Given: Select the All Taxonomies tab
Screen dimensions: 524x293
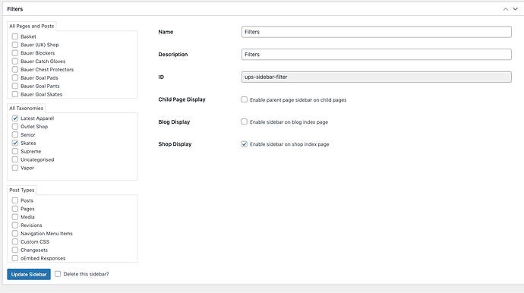Looking at the screenshot, I should point(26,109).
